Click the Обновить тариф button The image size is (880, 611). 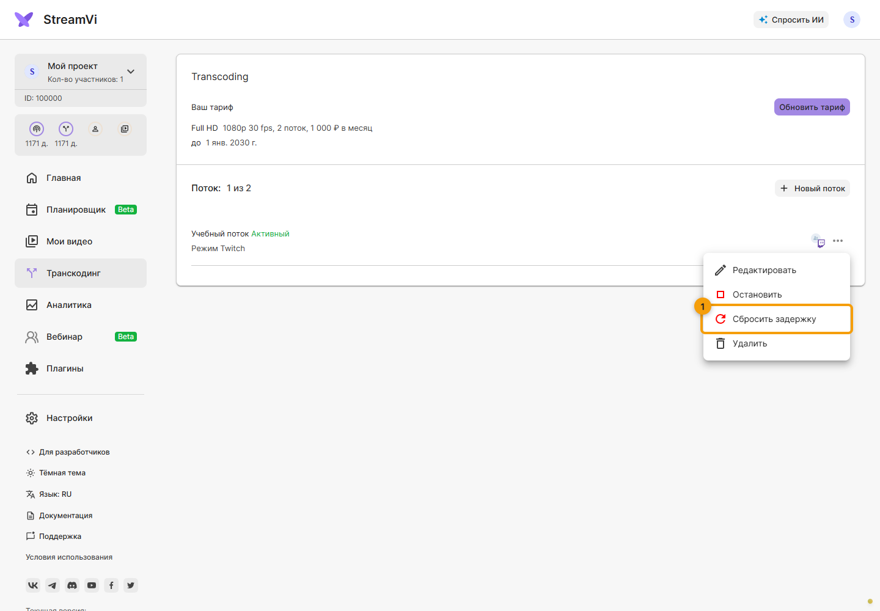[812, 107]
